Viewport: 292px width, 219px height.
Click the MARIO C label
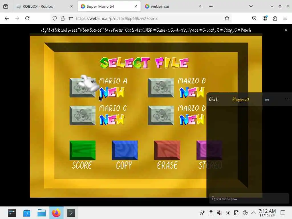113,108
